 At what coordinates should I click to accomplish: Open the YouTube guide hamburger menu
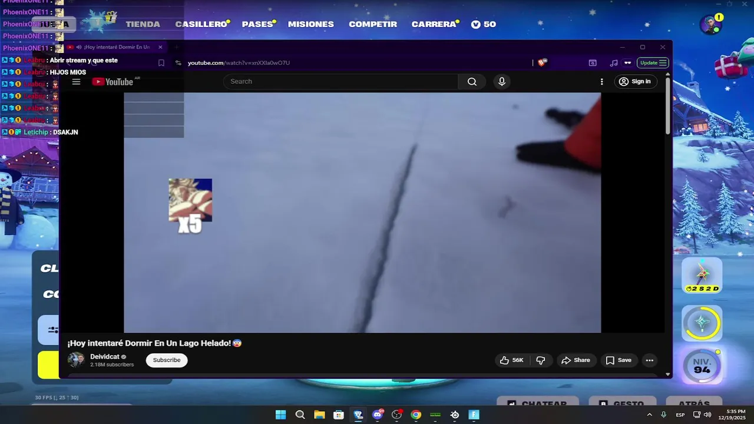pyautogui.click(x=76, y=82)
